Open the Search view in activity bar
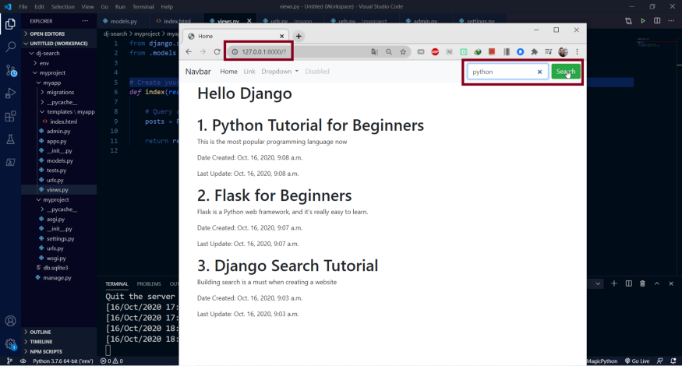Image resolution: width=682 pixels, height=366 pixels. click(10, 47)
